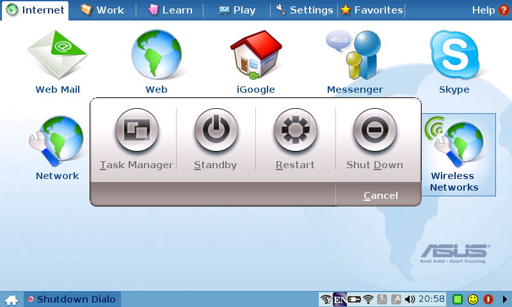View the Favorites tab
This screenshot has width=512, height=307.
[372, 10]
